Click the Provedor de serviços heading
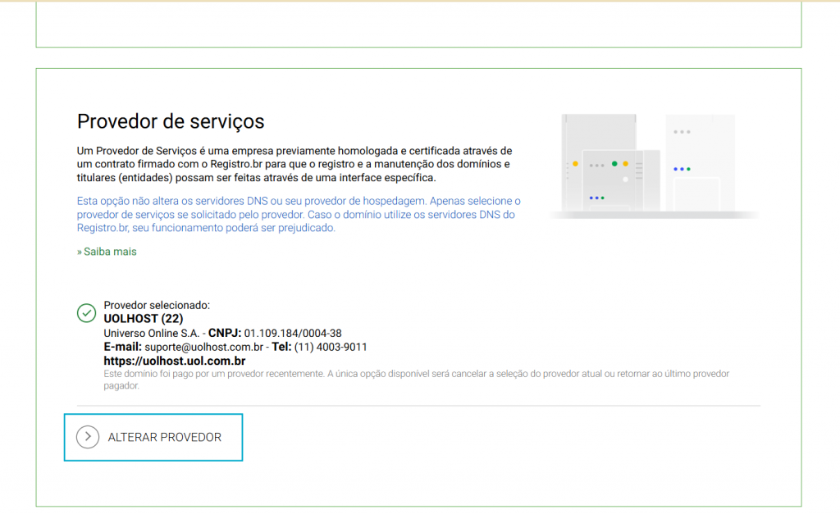The image size is (840, 514). pos(171,121)
